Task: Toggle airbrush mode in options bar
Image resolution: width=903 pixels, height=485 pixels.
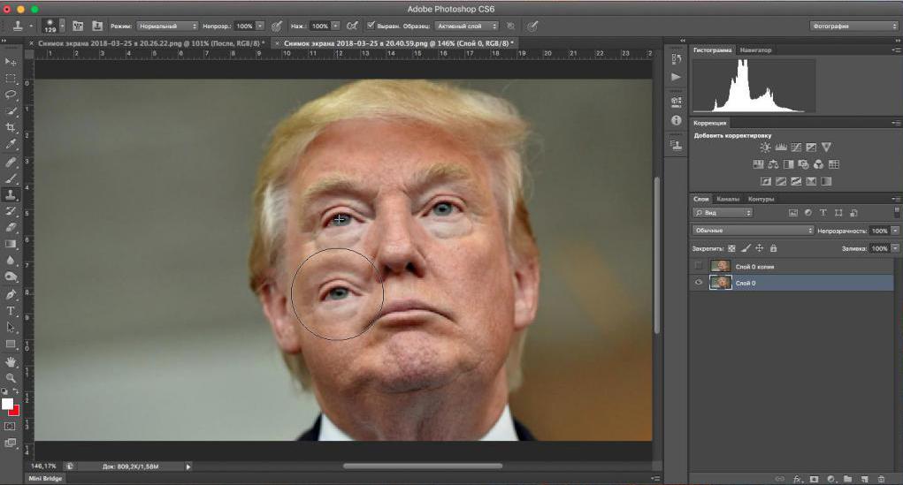Action: click(353, 26)
